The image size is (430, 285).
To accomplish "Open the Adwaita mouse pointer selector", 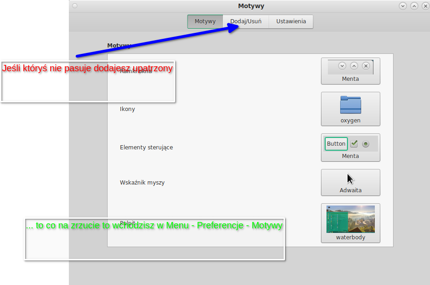I will [x=351, y=183].
